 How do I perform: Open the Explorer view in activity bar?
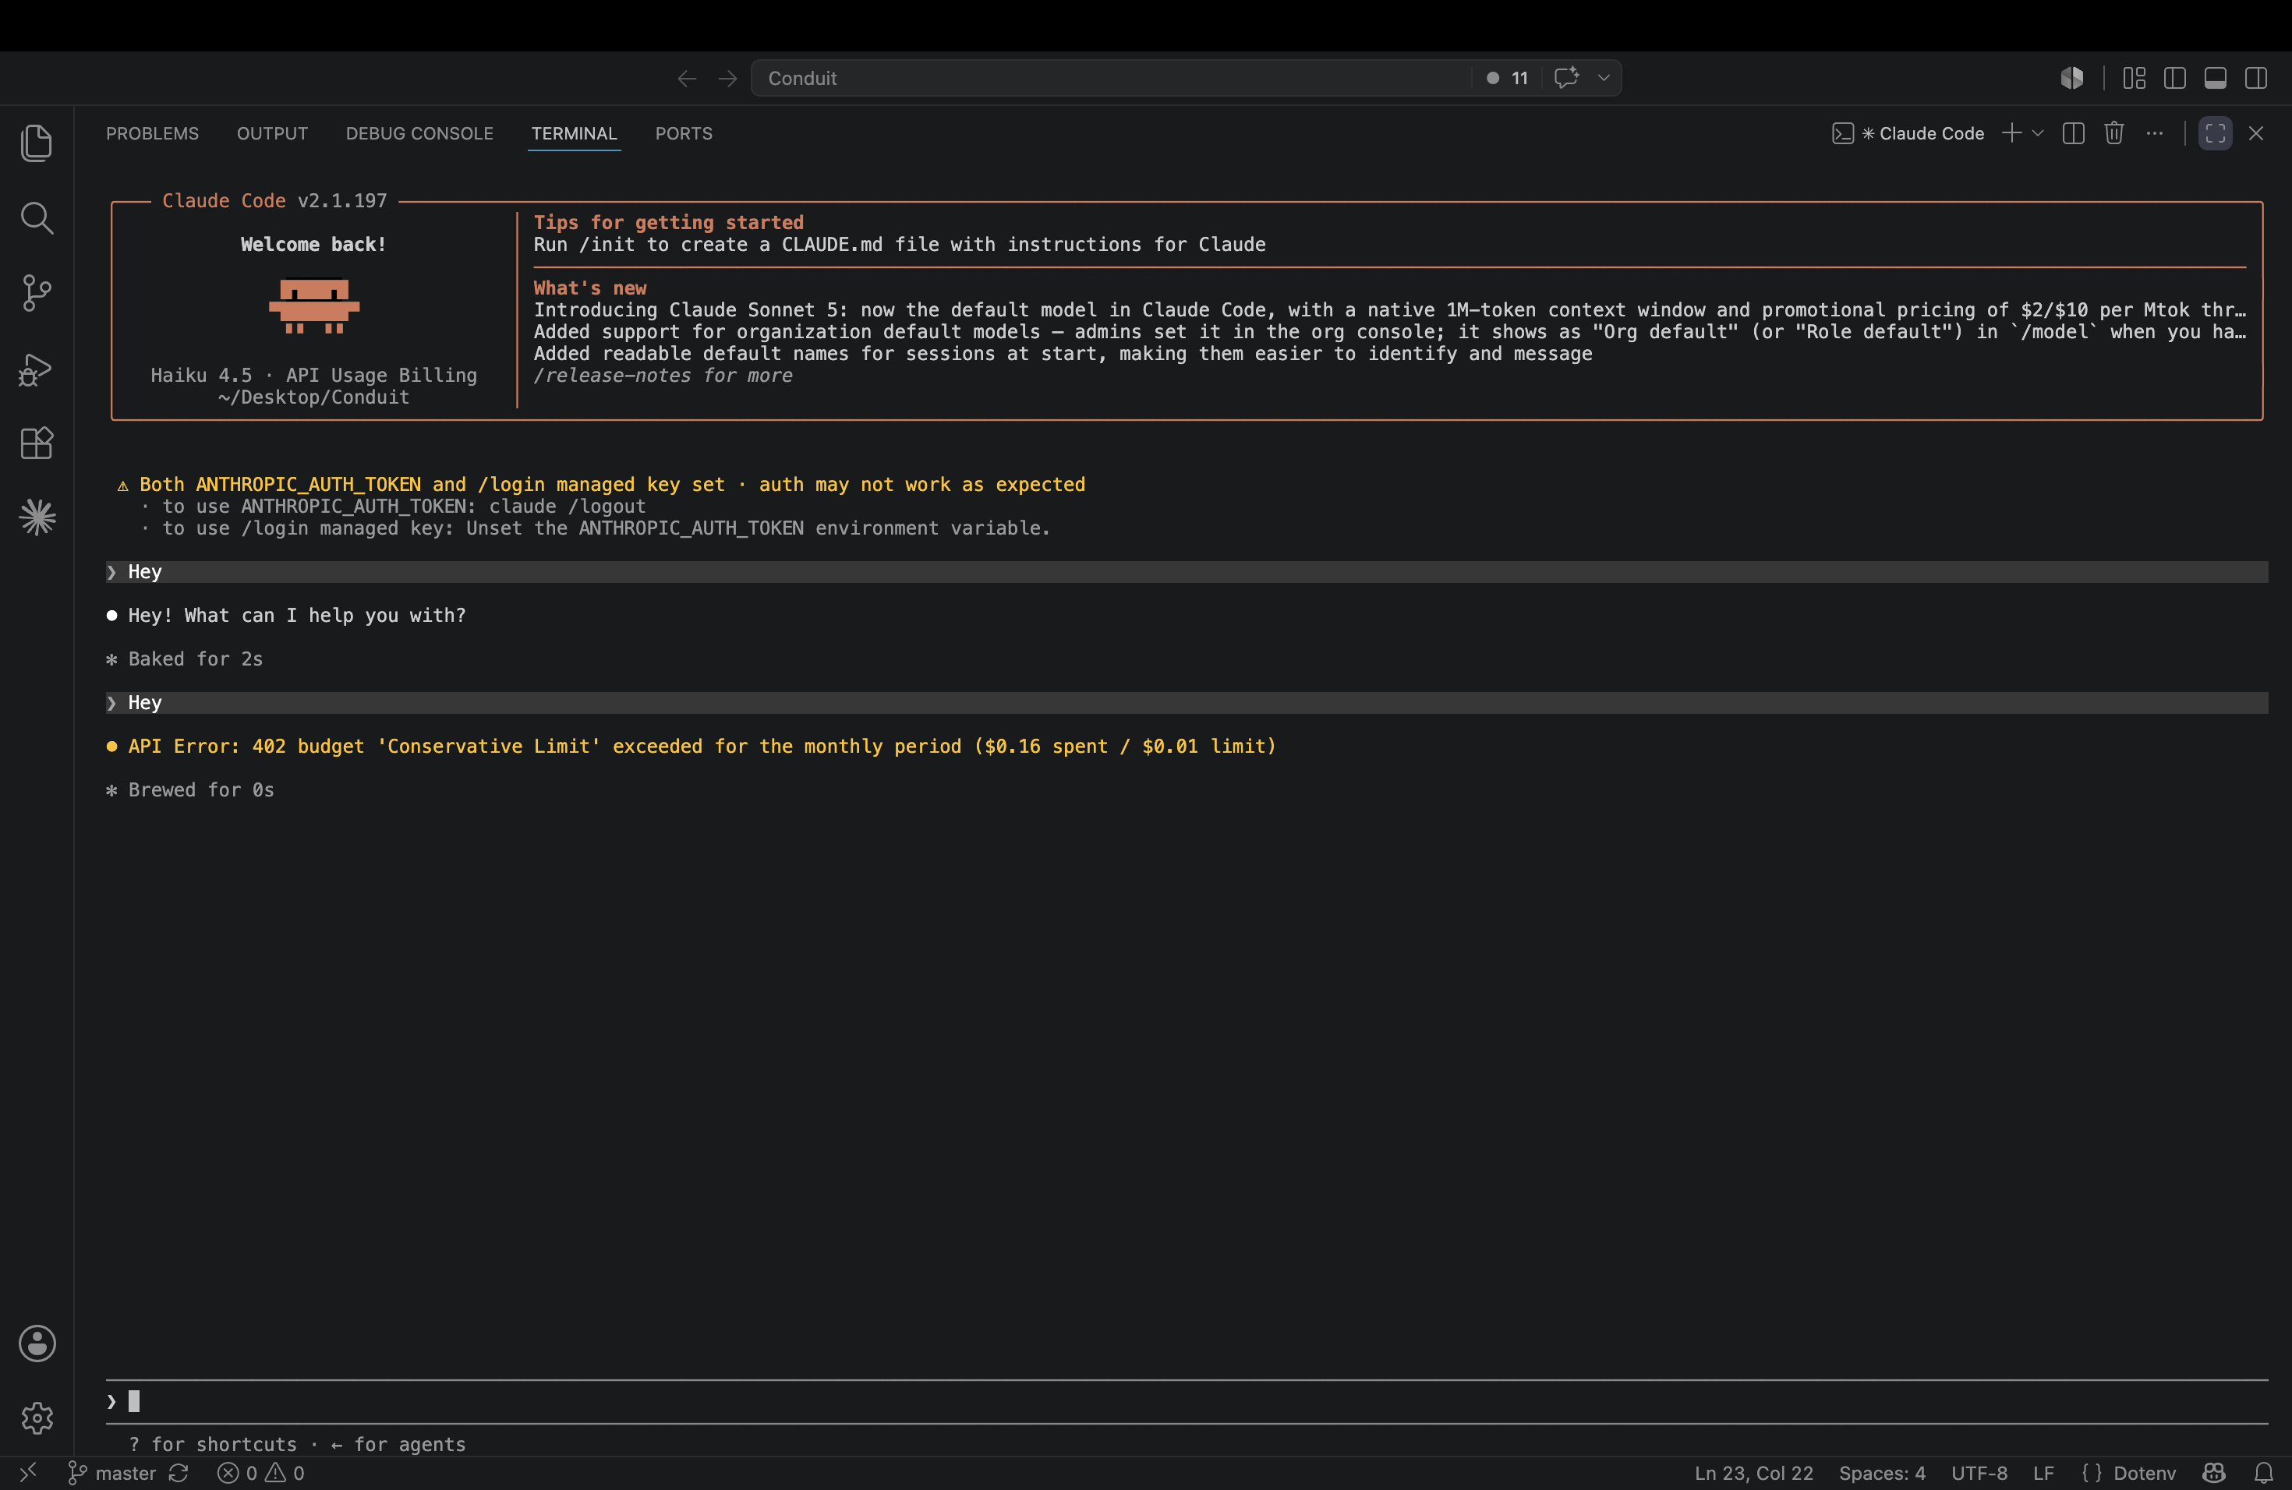pyautogui.click(x=37, y=143)
